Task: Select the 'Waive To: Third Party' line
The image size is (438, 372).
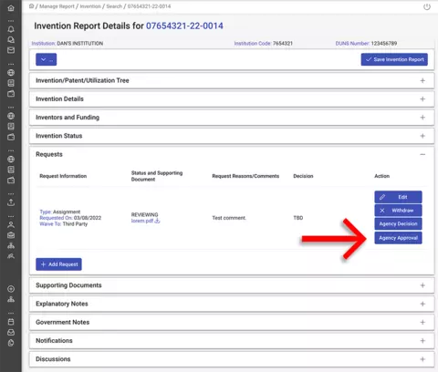Action: [x=64, y=223]
